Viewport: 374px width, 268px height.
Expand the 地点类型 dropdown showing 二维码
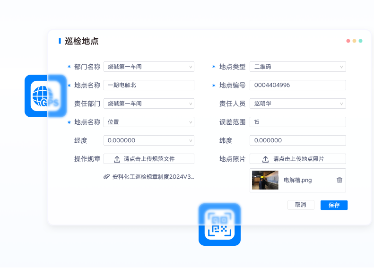pyautogui.click(x=297, y=67)
